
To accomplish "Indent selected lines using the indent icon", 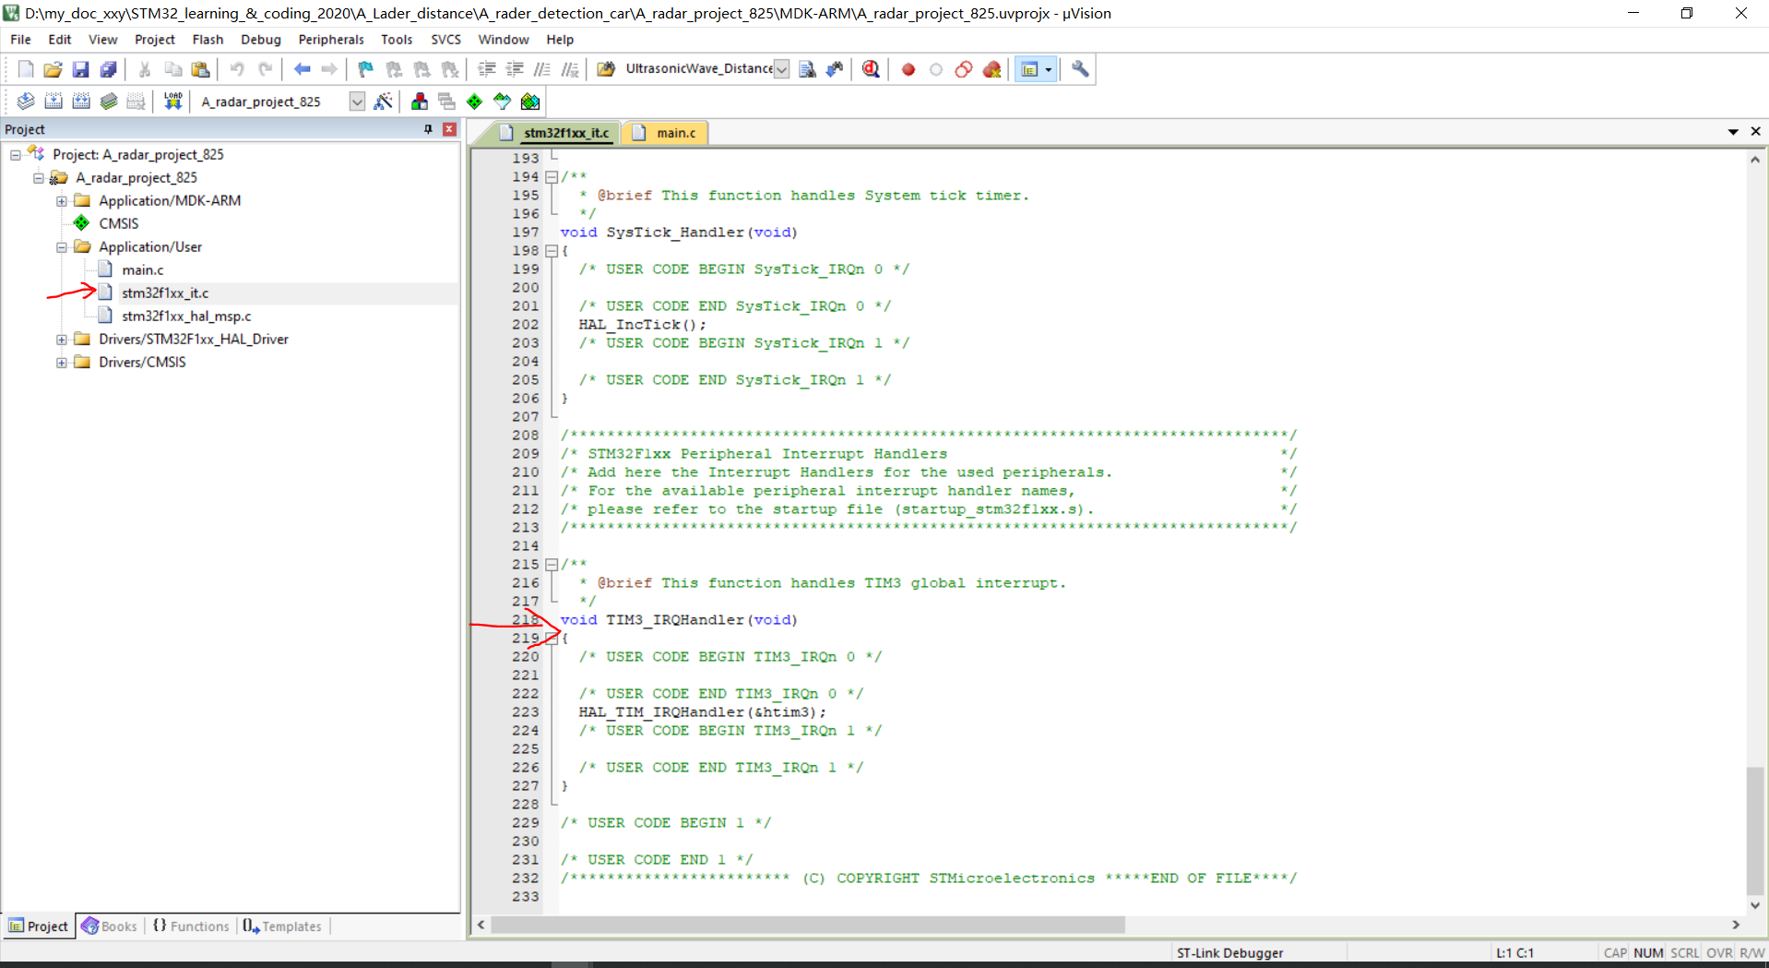I will point(487,69).
